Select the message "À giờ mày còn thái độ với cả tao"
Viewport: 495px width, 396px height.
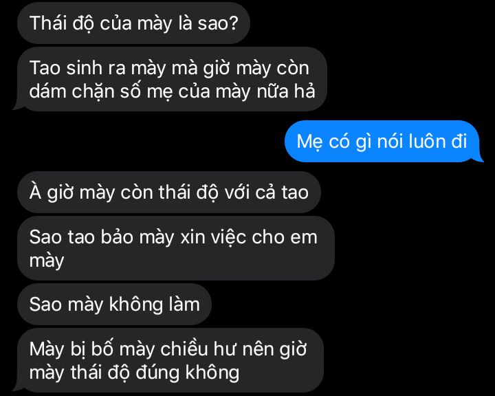tap(169, 192)
